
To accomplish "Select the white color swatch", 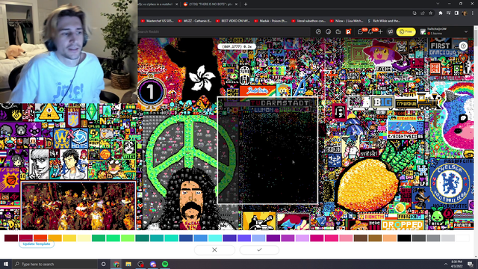I will pos(462,238).
